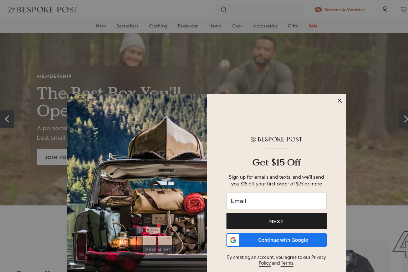Click the Become A Member badge icon
The image size is (408, 272).
click(318, 10)
